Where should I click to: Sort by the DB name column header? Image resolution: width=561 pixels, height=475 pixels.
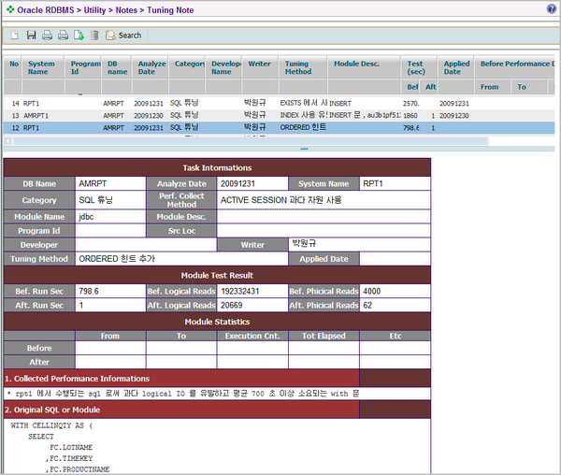(x=117, y=67)
